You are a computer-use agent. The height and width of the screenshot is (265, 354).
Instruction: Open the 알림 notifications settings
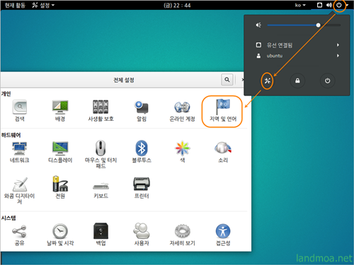pyautogui.click(x=142, y=111)
